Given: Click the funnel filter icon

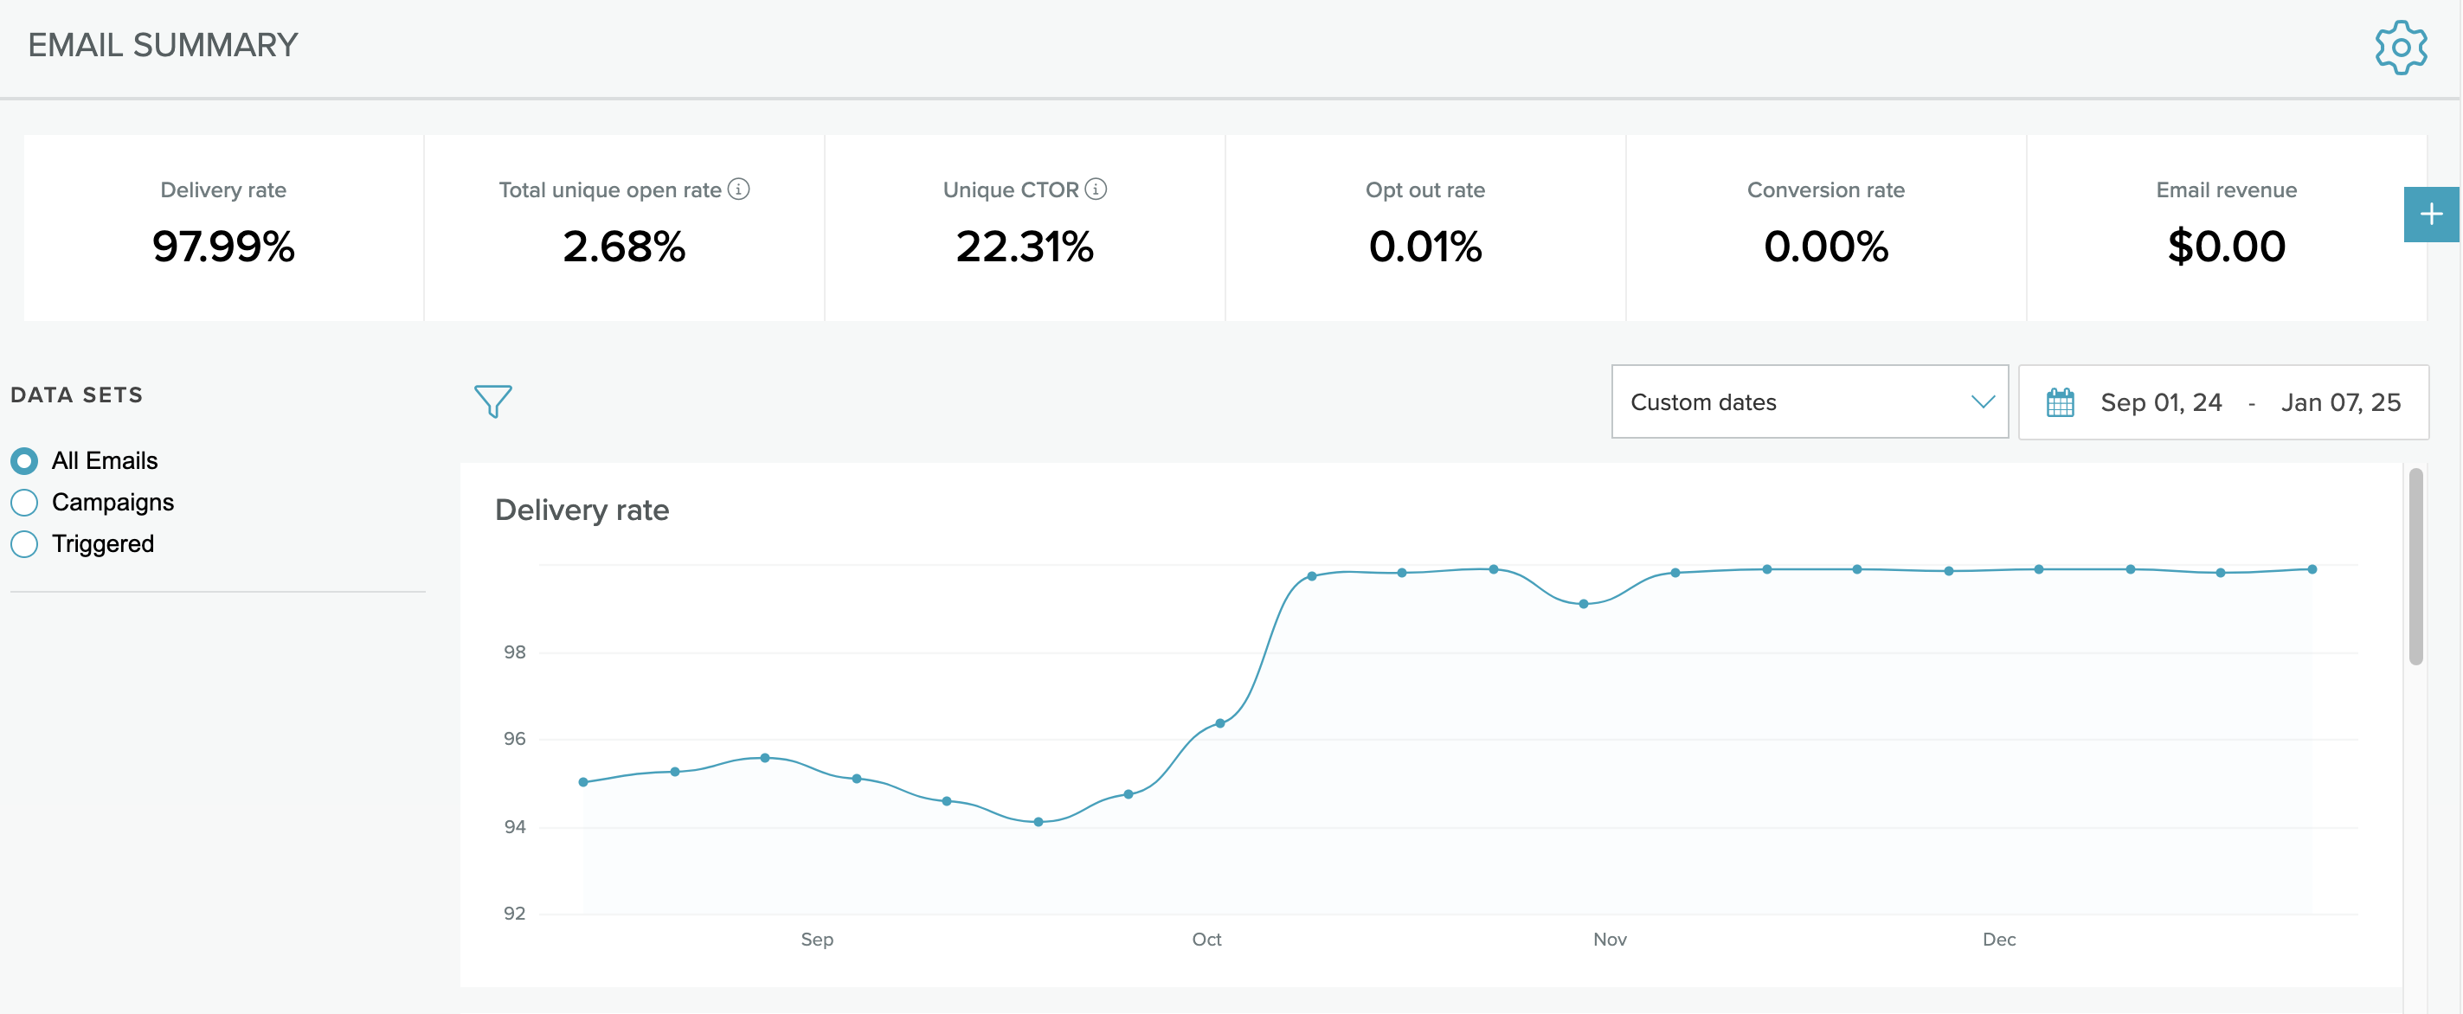Looking at the screenshot, I should (492, 401).
